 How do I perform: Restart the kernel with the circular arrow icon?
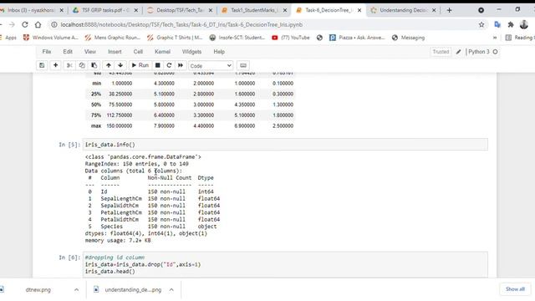pyautogui.click(x=169, y=65)
